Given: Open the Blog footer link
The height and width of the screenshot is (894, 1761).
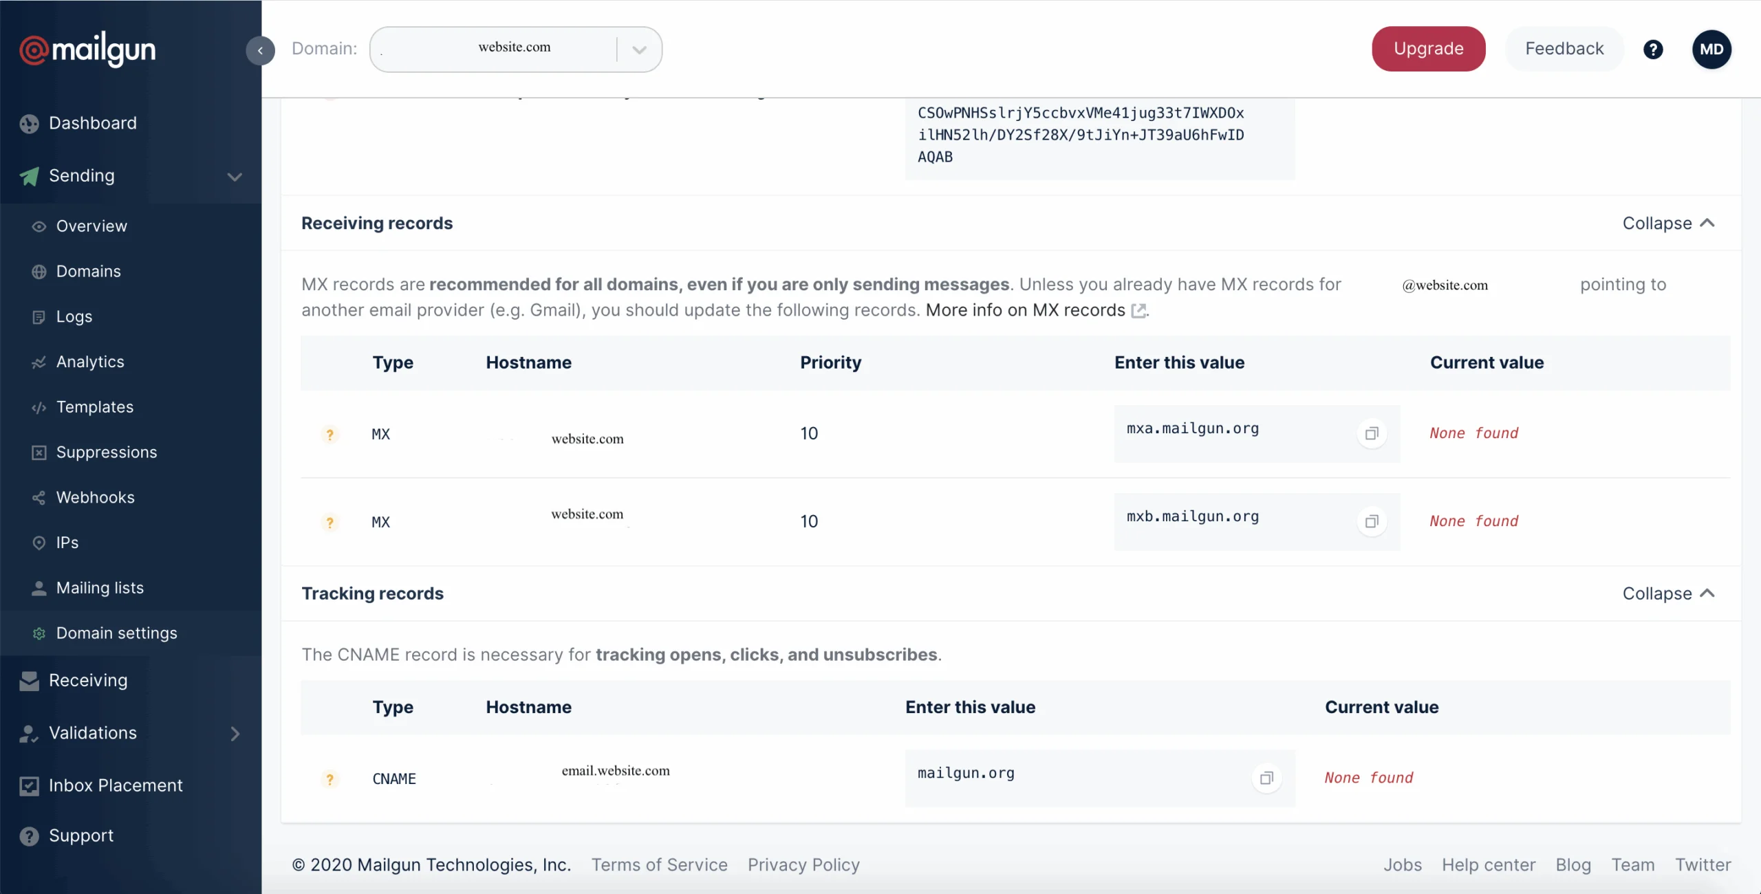Looking at the screenshot, I should 1573,865.
